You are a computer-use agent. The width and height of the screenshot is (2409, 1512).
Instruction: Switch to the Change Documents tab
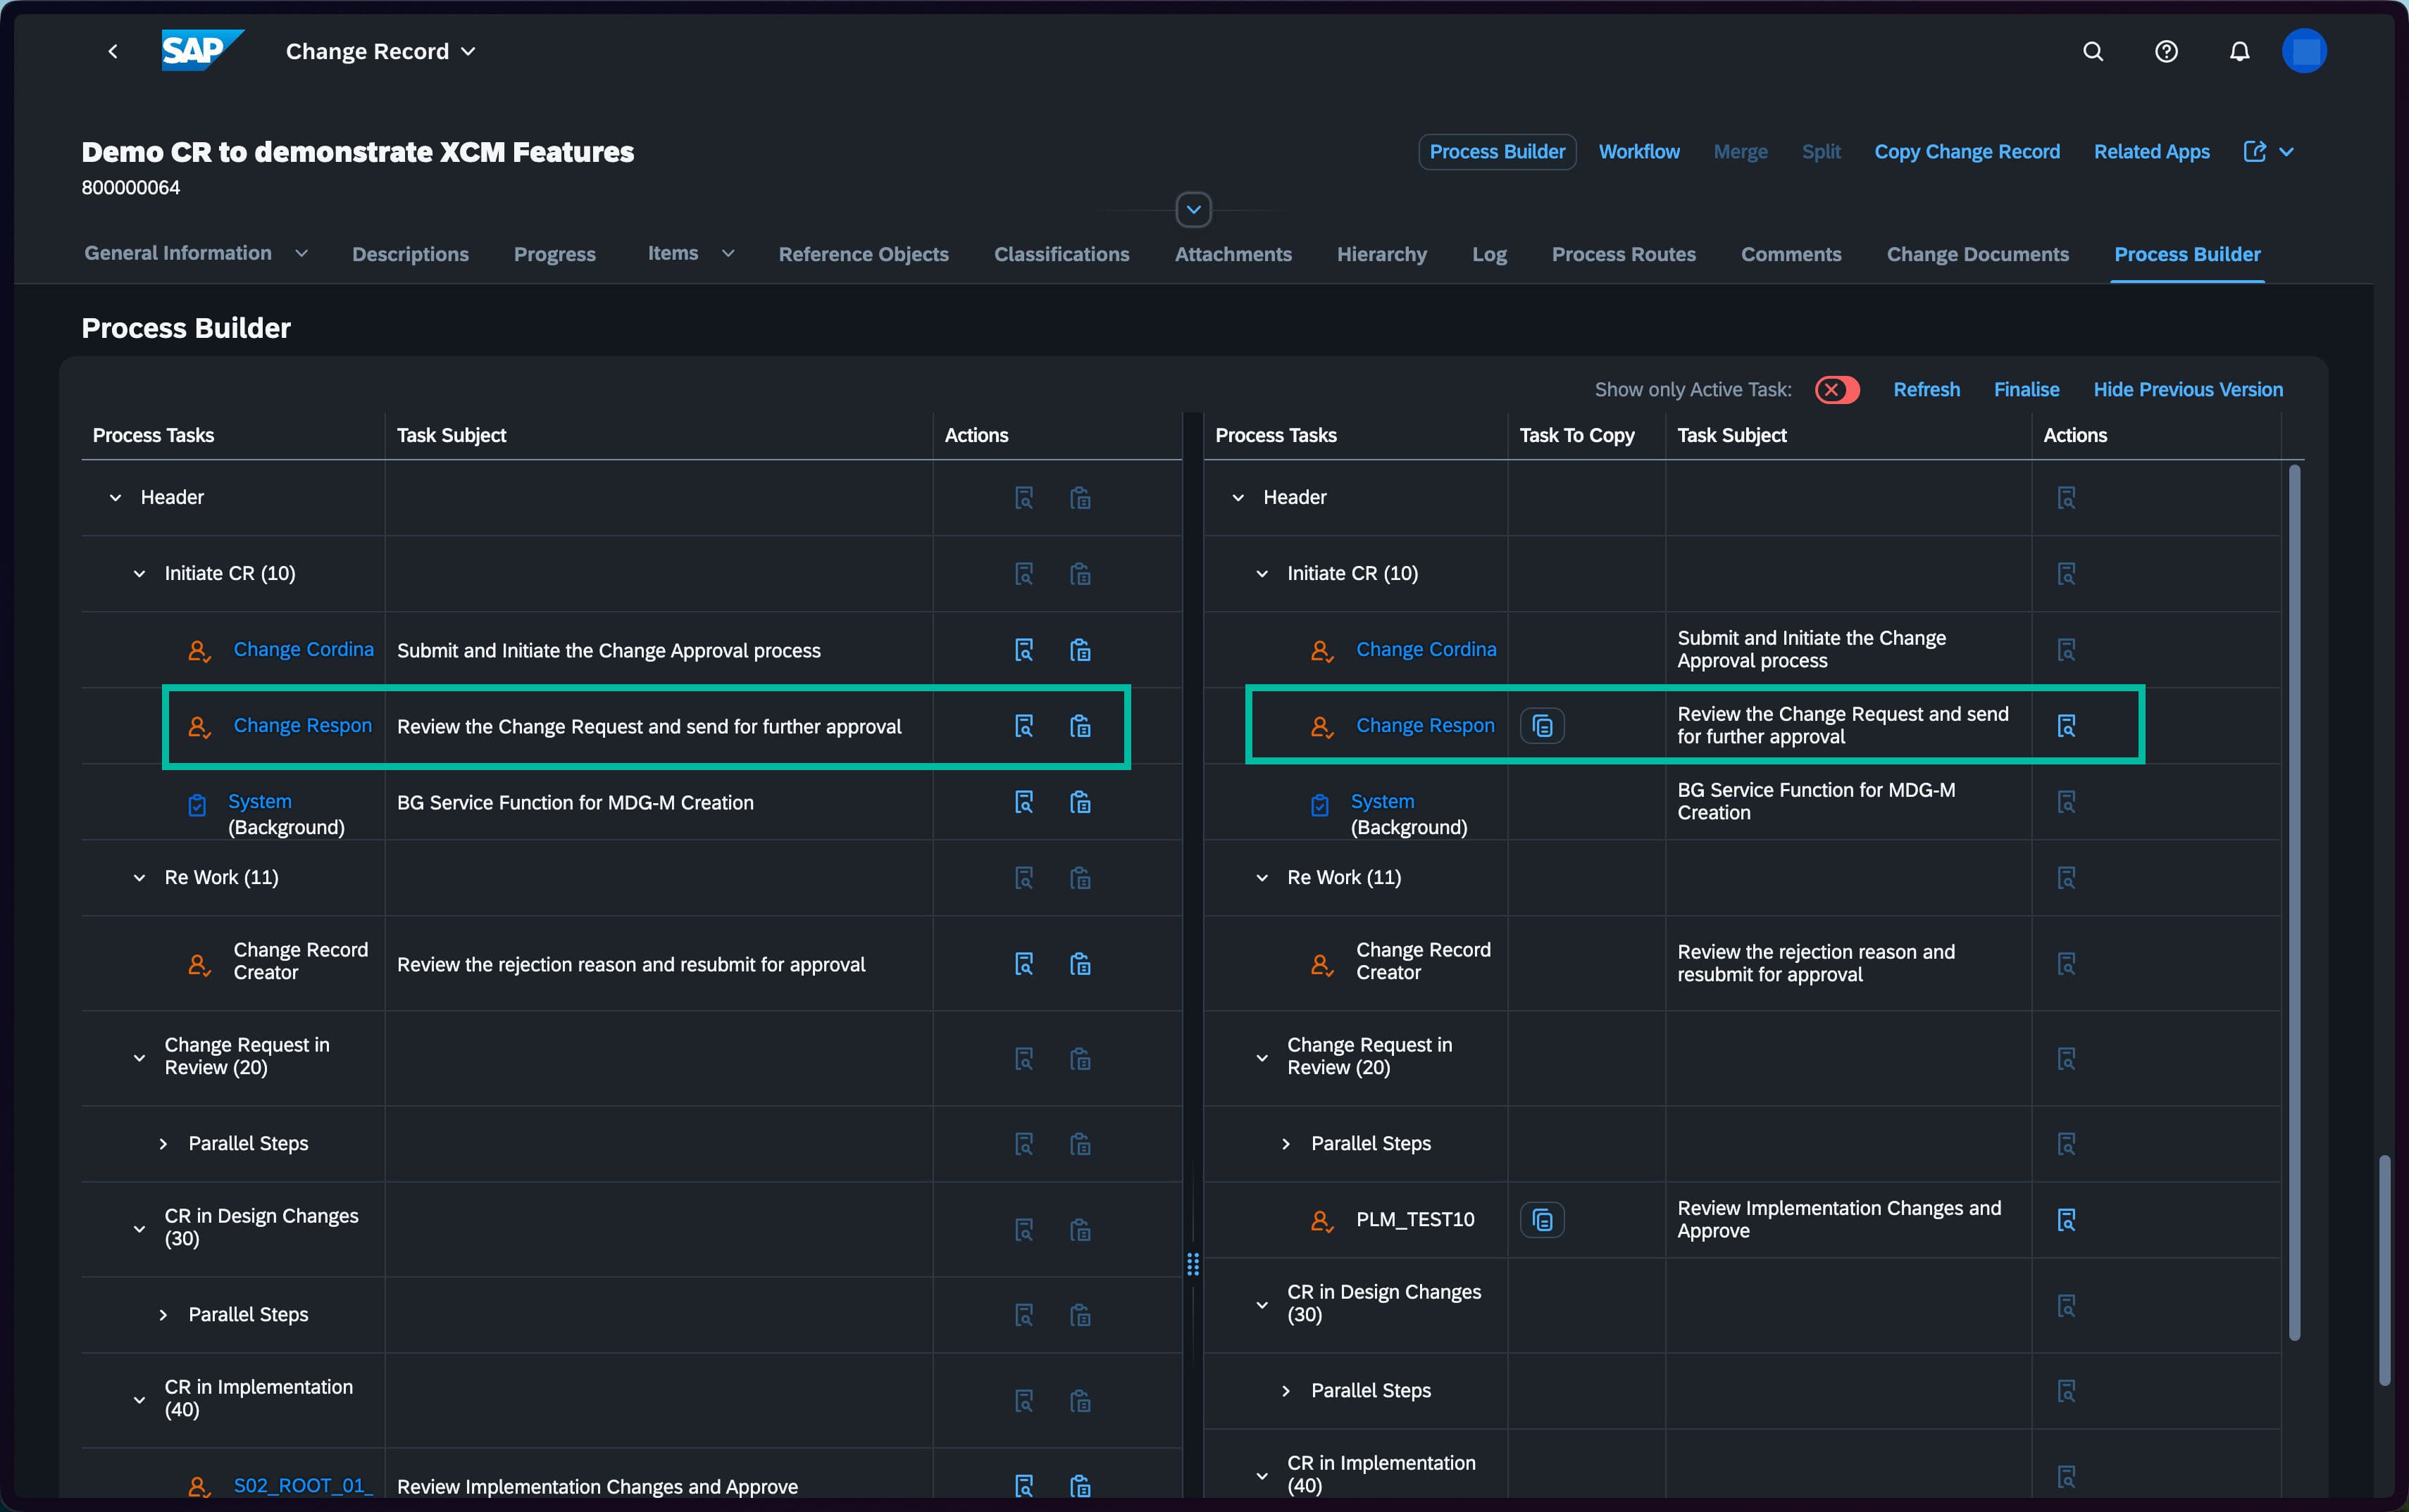coord(1978,254)
